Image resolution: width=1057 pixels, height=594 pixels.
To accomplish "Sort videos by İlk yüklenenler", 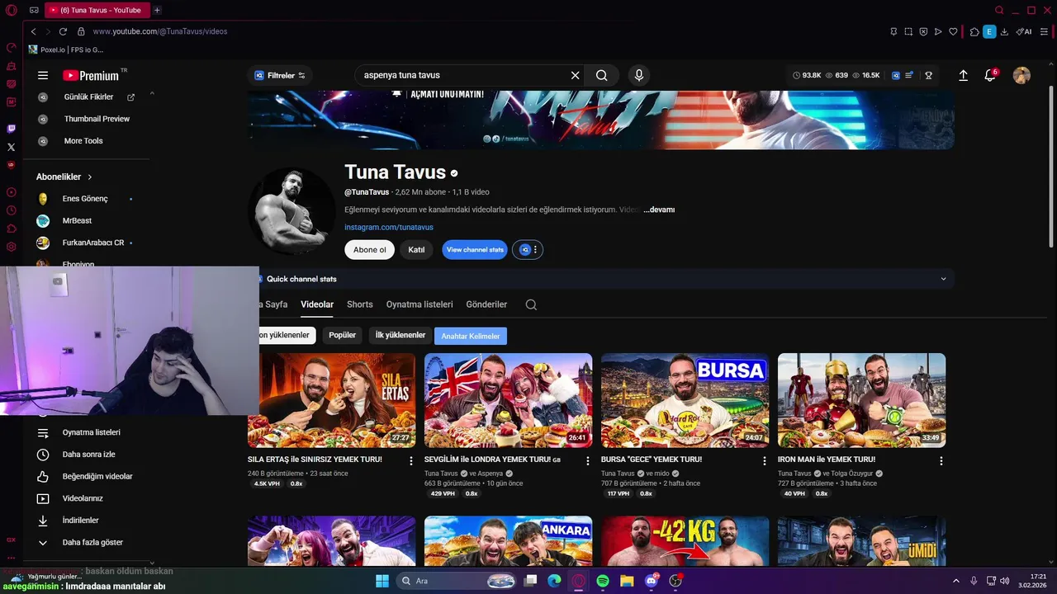I will pos(401,335).
